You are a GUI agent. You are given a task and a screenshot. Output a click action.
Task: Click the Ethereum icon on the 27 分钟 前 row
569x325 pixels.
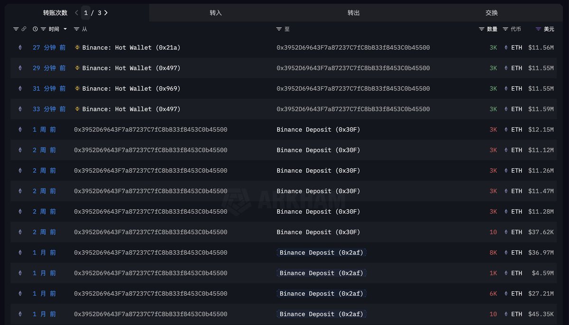[x=20, y=48]
